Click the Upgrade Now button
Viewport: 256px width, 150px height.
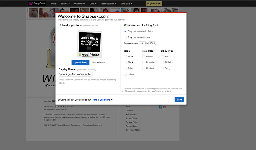coord(154,3)
